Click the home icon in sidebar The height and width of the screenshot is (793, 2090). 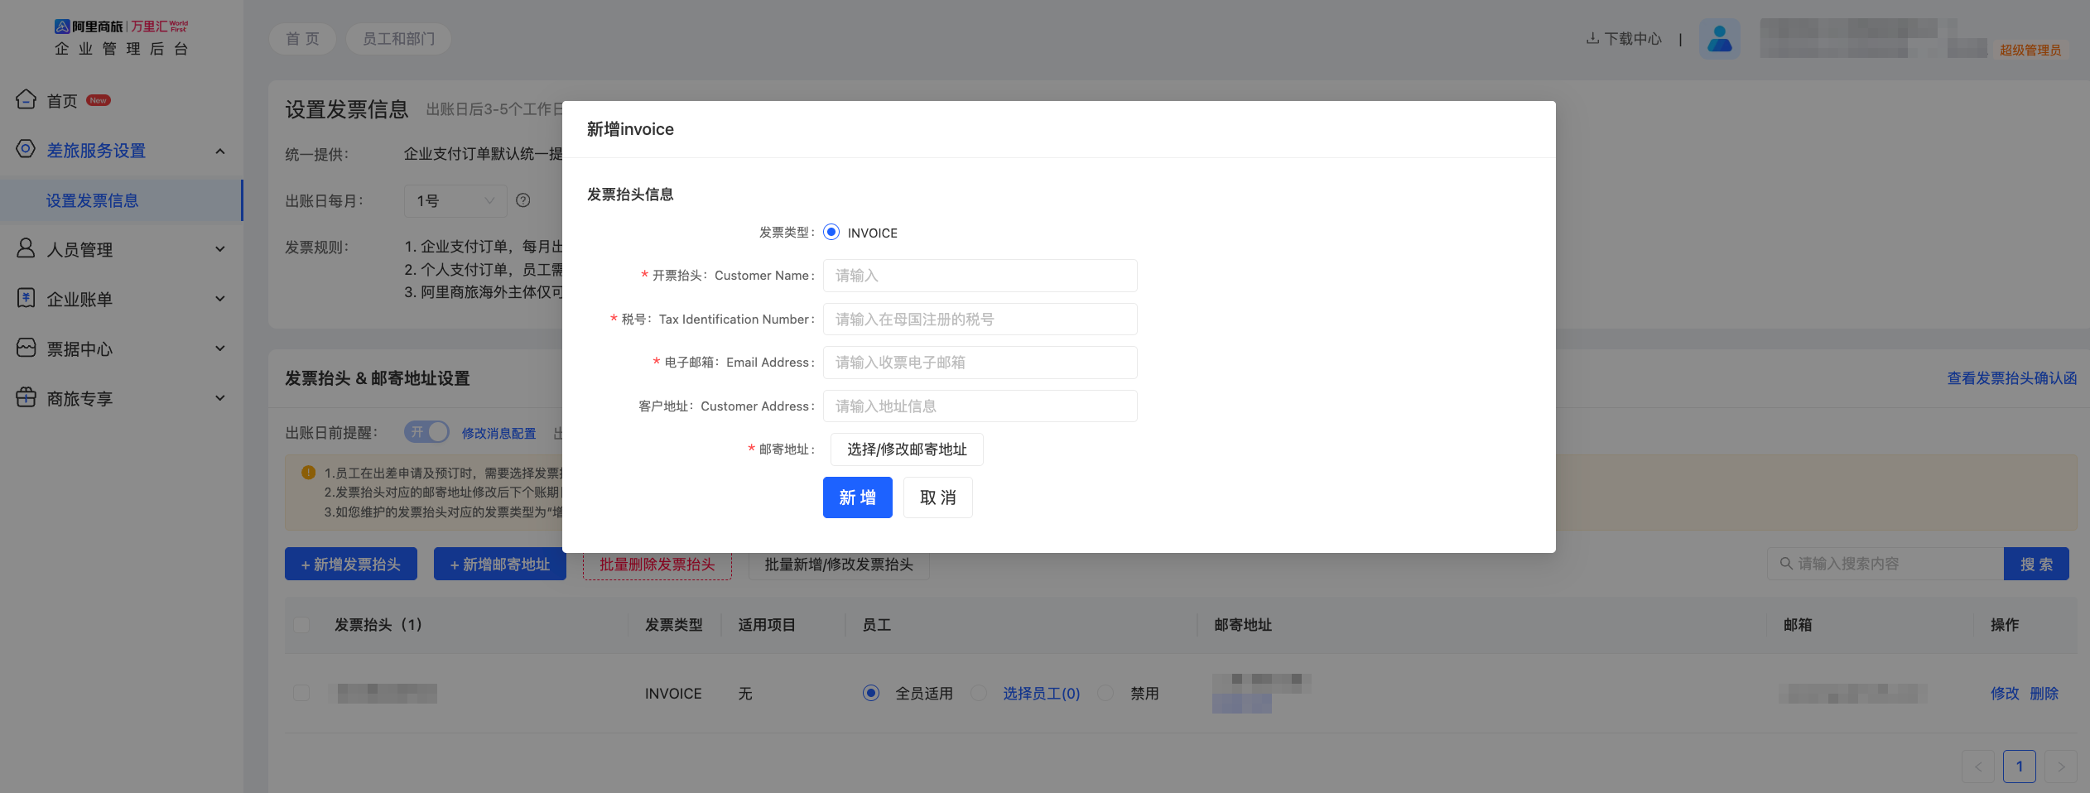pyautogui.click(x=26, y=99)
